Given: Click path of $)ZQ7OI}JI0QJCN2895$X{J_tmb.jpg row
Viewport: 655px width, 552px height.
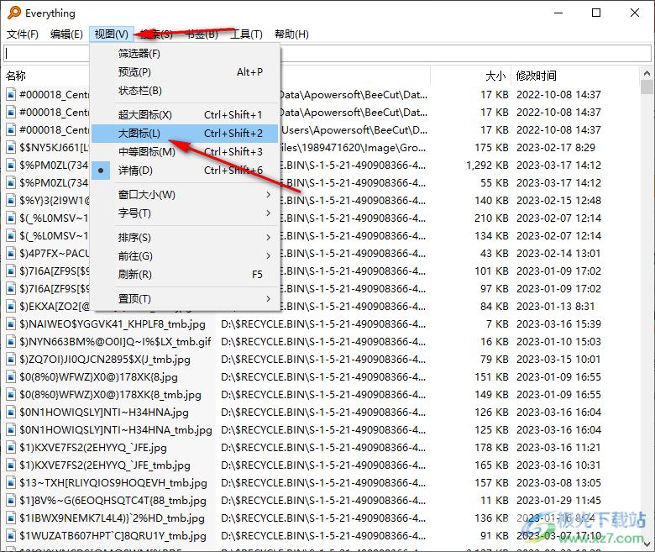Looking at the screenshot, I should coord(323,360).
